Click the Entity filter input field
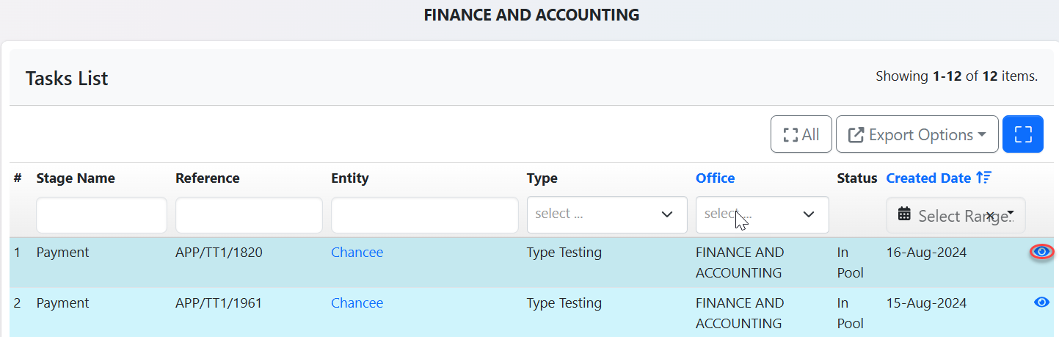Viewport: 1059px width, 337px height. tap(424, 215)
